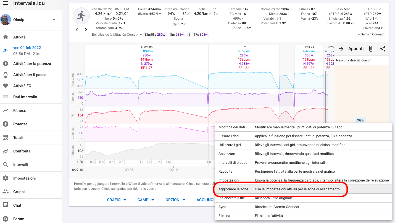
Task: Collapse the Appunti panel arrow
Action: 341,49
